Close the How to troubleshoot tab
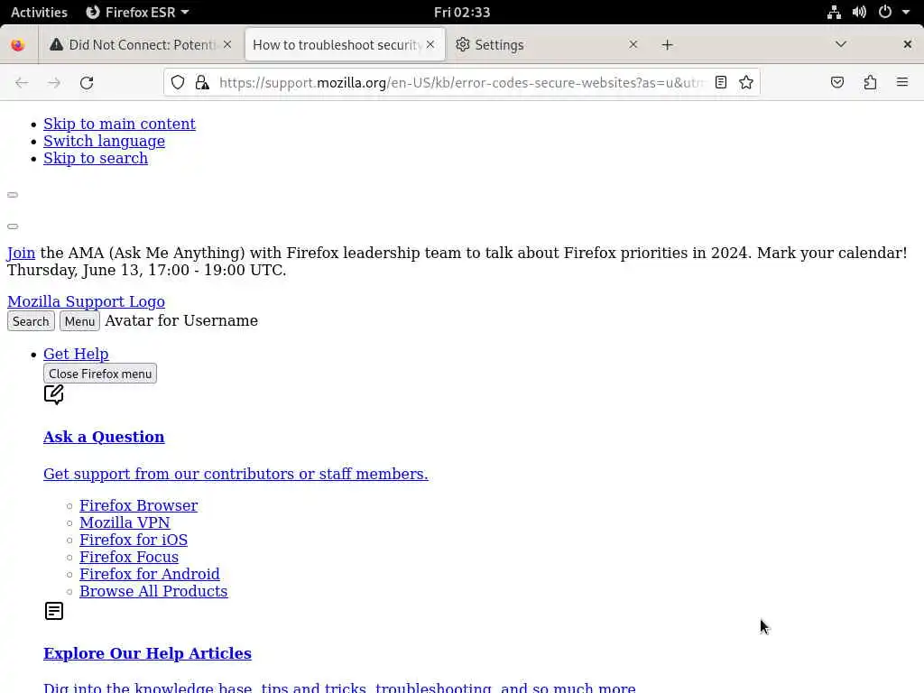Viewport: 924px width, 693px height. pos(430,45)
